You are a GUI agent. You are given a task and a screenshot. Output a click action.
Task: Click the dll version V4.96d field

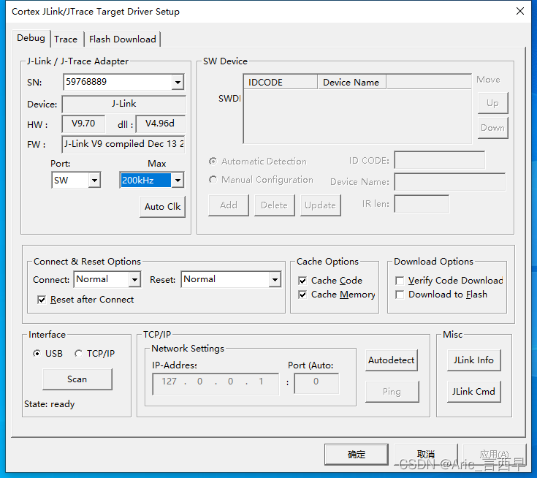click(160, 124)
